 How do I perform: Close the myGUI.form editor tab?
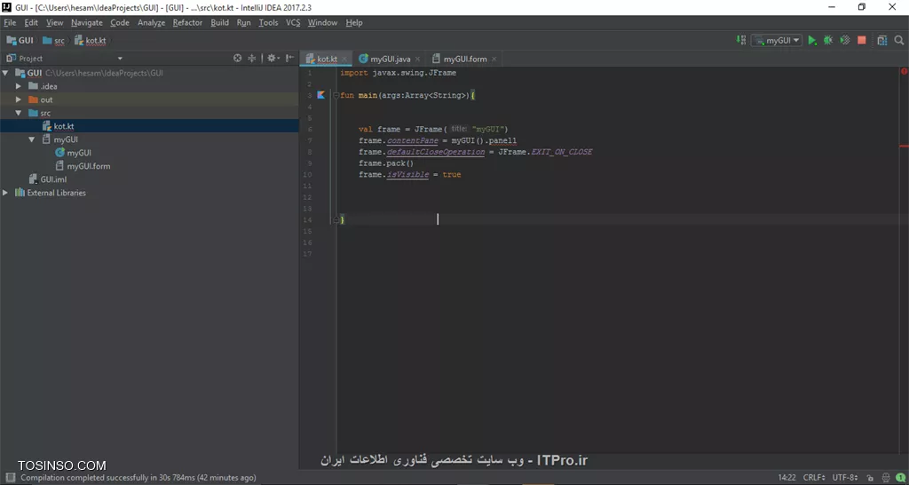coord(494,60)
